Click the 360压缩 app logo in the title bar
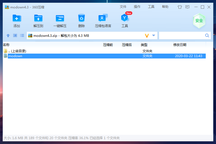Image resolution: width=216 pixels, height=144 pixels. point(7,7)
